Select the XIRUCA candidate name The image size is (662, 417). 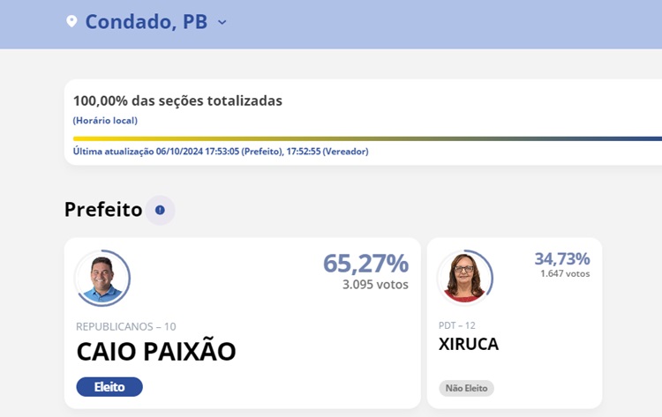point(469,344)
